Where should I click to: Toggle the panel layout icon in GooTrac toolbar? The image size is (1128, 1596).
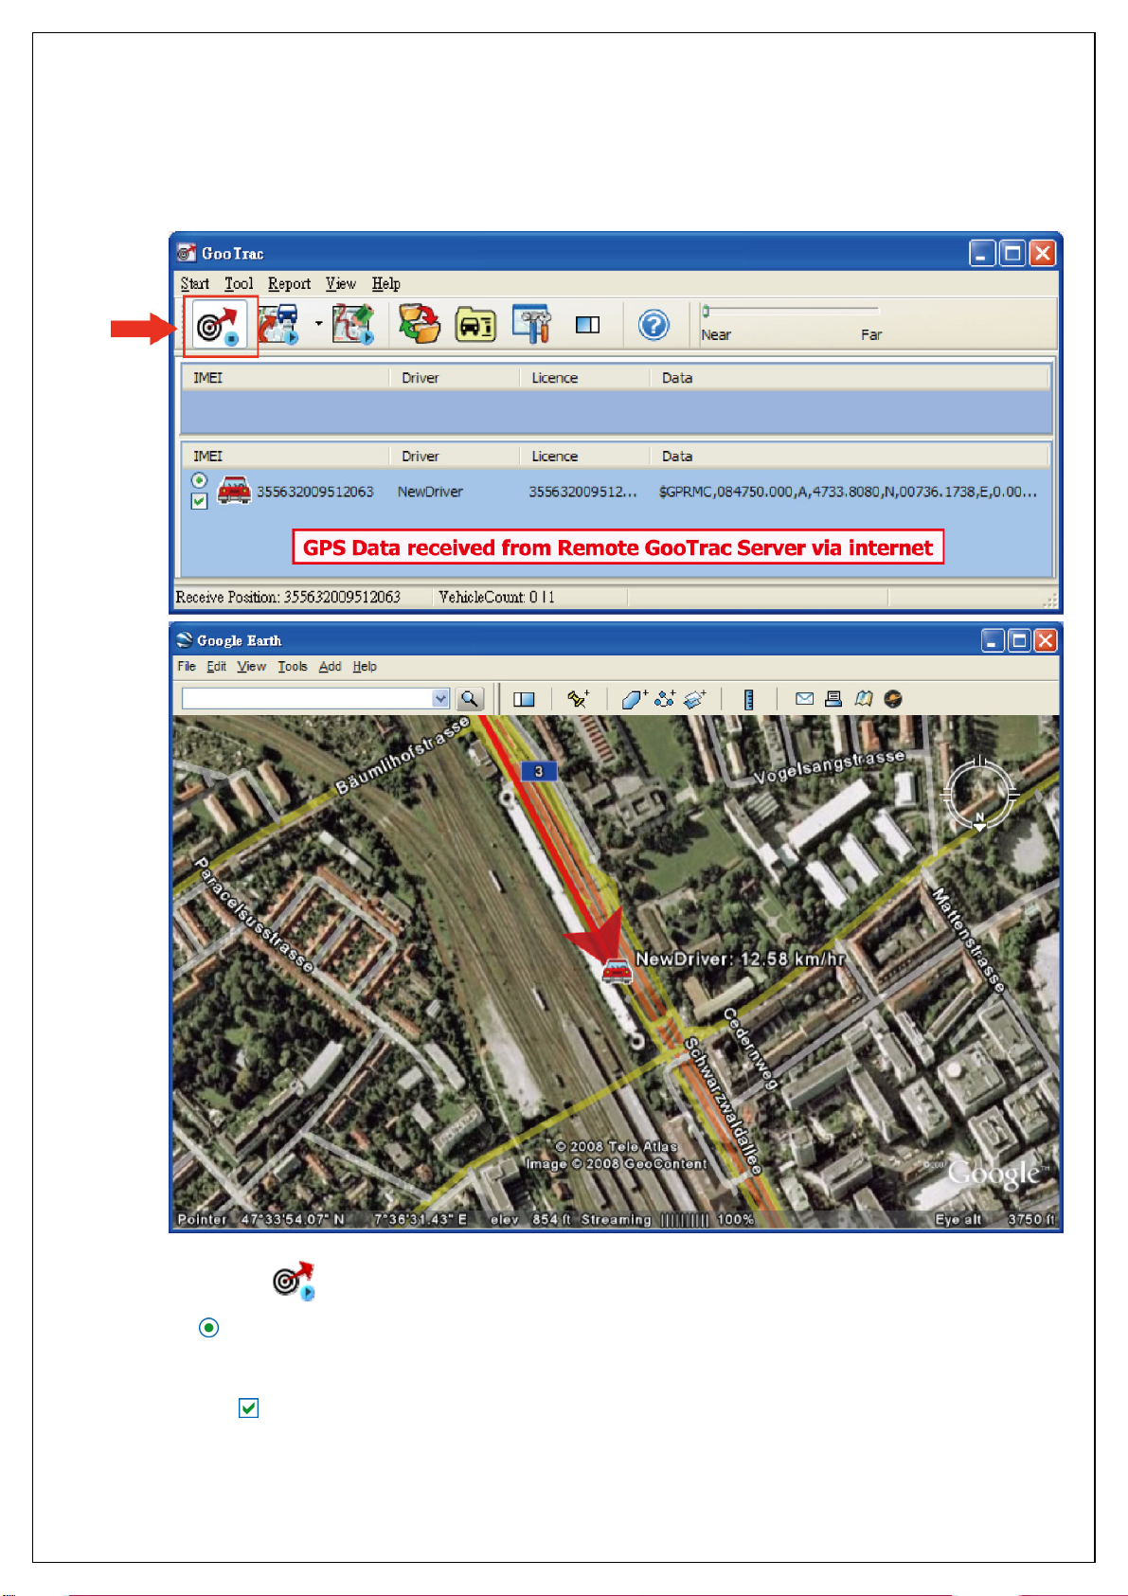[588, 325]
